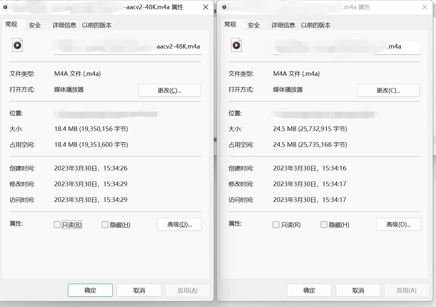Click 更改 button in right dialog

tap(388, 90)
